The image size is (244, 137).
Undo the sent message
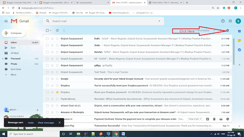click(x=30, y=123)
